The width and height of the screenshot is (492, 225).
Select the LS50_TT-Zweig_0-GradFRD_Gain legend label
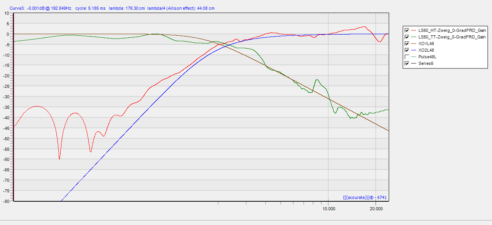click(452, 37)
